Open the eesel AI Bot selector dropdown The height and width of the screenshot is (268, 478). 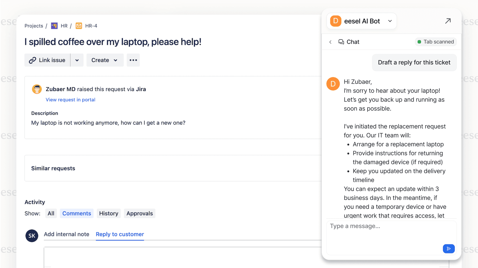pos(390,21)
